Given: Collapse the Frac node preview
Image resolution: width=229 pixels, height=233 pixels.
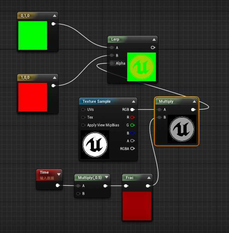Looking at the screenshot, I should (149, 178).
